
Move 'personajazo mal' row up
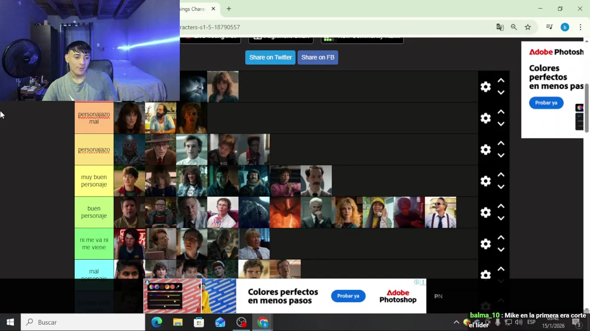501,112
